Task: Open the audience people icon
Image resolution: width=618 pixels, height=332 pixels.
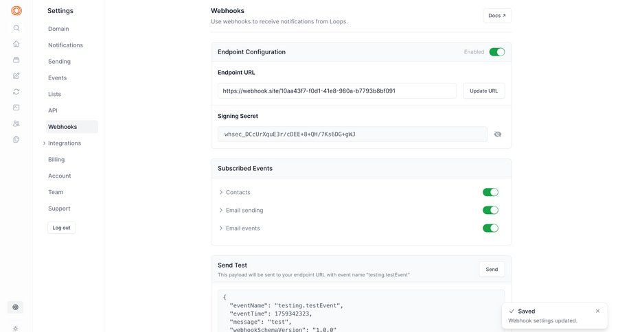Action: (16, 123)
